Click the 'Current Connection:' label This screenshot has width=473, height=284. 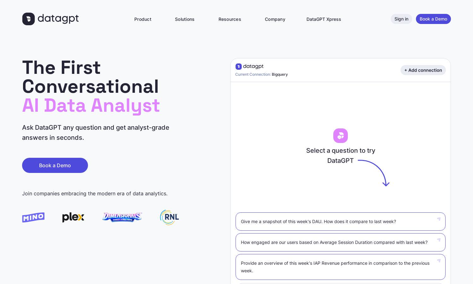pos(253,74)
